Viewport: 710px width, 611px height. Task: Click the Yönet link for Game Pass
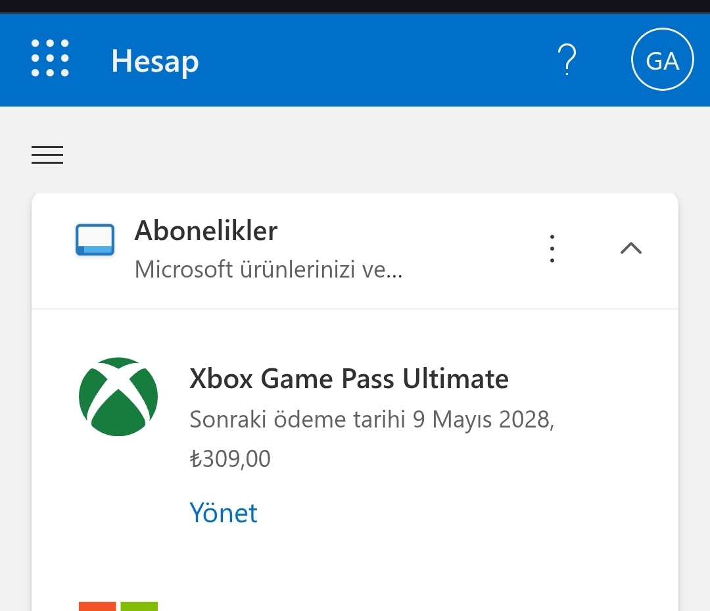pos(224,513)
